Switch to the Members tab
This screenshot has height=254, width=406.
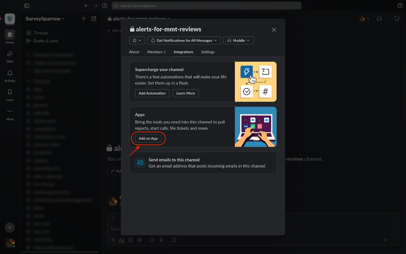pyautogui.click(x=156, y=52)
